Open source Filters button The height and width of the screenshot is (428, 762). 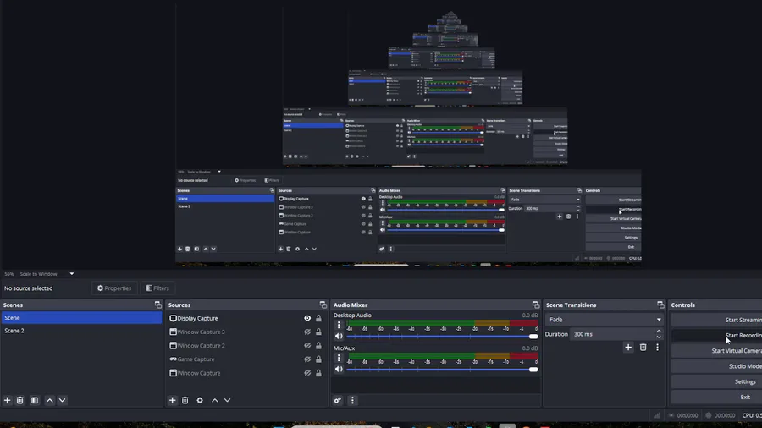coord(157,288)
